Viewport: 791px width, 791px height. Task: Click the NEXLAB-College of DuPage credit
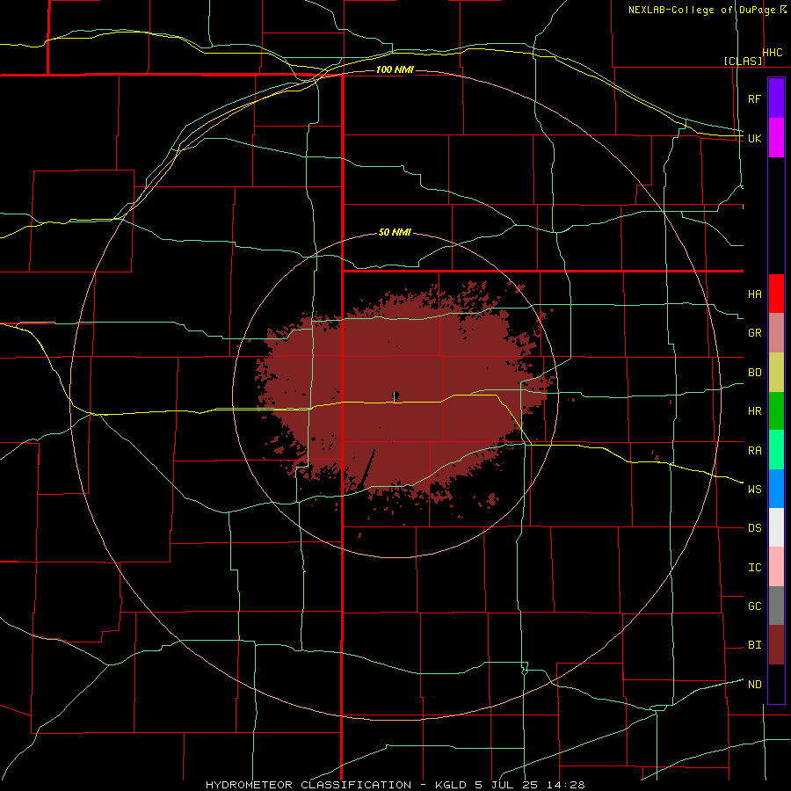[701, 10]
